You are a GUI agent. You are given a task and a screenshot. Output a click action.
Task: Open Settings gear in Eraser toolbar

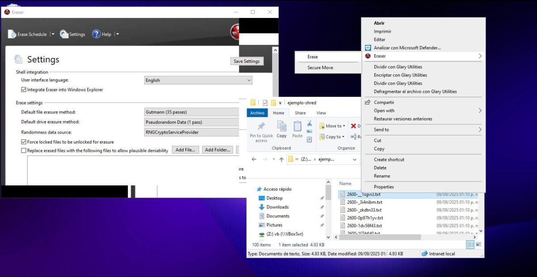pos(72,34)
